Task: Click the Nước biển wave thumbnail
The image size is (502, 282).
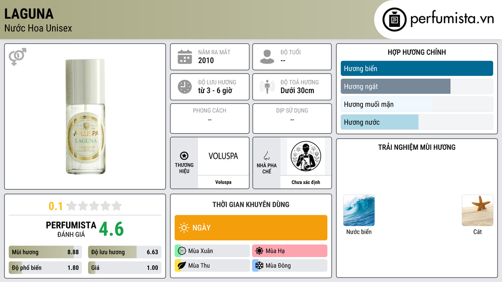Action: 359,211
